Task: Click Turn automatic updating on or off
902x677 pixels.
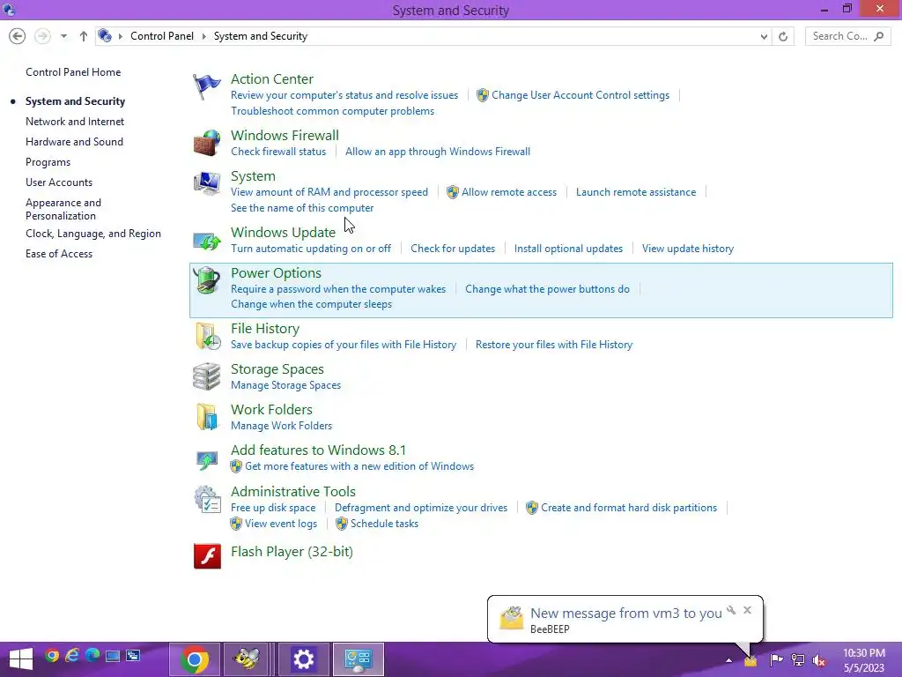Action: [311, 249]
